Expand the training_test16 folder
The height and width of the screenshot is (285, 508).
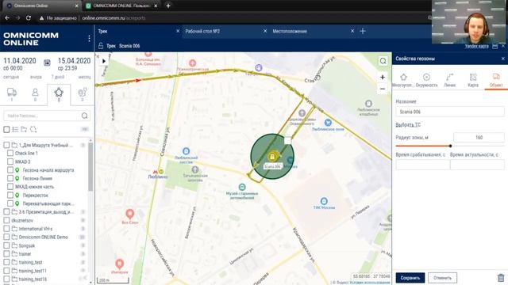pyautogui.click(x=14, y=279)
